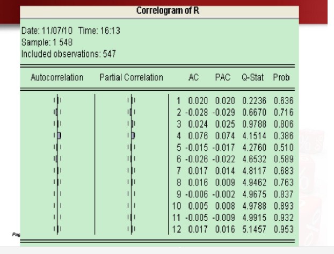
Task: Select PAC value -0.022
Action: 224,159
